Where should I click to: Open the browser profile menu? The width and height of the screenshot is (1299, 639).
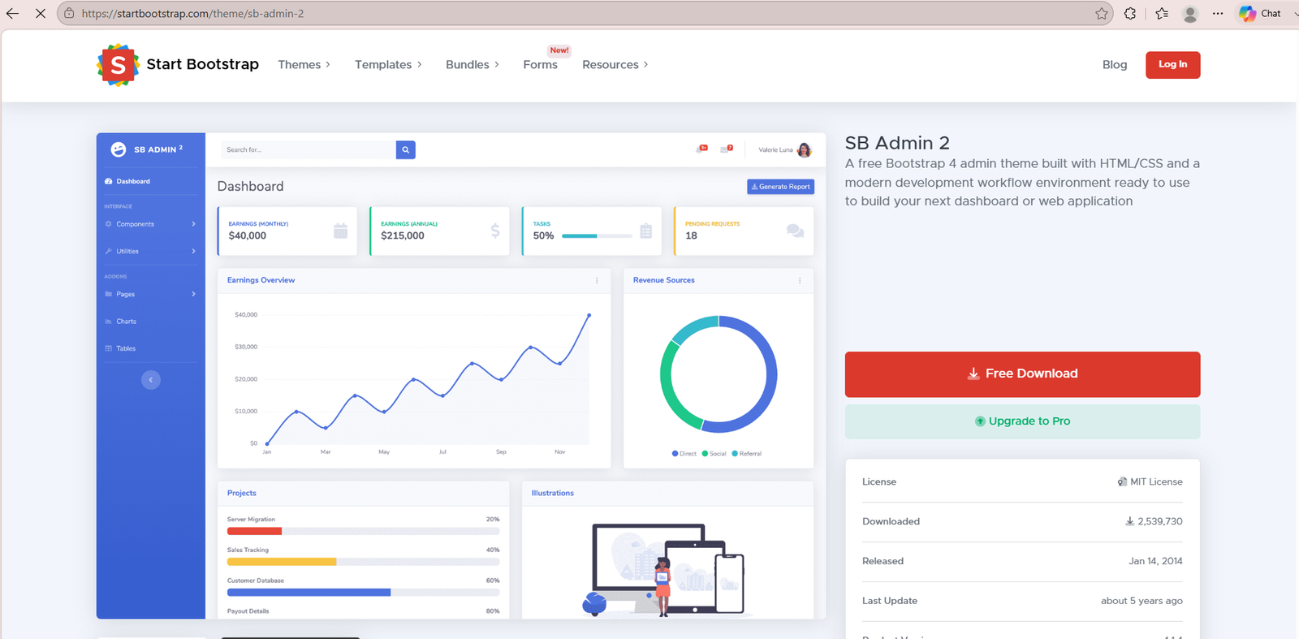(x=1190, y=14)
